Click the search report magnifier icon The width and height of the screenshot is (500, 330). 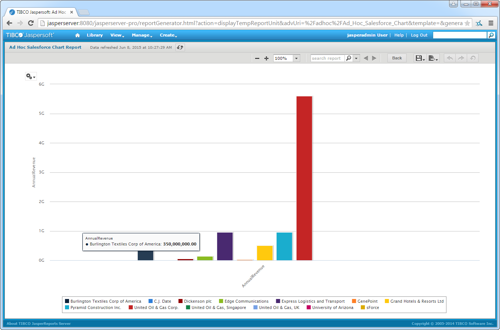pos(348,58)
